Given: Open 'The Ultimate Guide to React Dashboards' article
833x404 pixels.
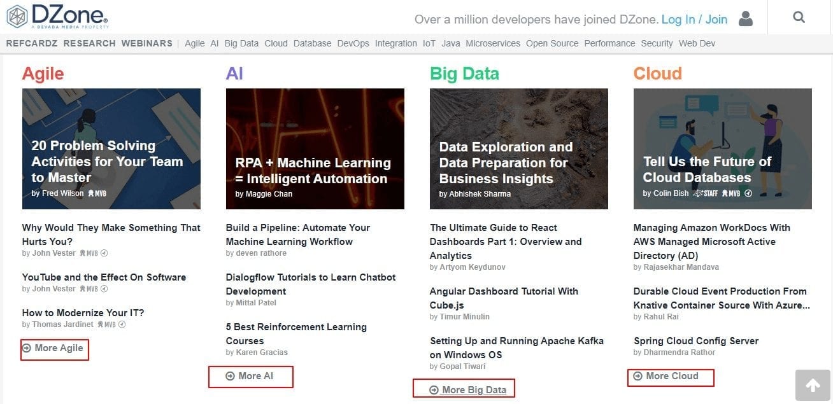Looking at the screenshot, I should click(x=506, y=242).
